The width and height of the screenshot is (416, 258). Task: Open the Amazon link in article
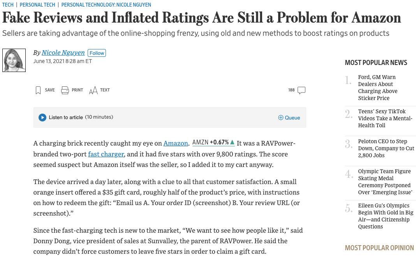pyautogui.click(x=176, y=143)
